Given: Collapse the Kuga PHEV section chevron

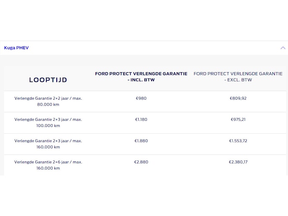Looking at the screenshot, I should pyautogui.click(x=283, y=48).
